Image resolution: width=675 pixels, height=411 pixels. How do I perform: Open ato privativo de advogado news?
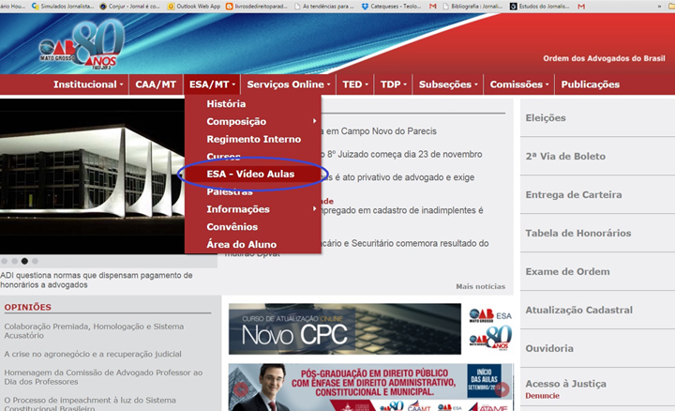pos(398,177)
